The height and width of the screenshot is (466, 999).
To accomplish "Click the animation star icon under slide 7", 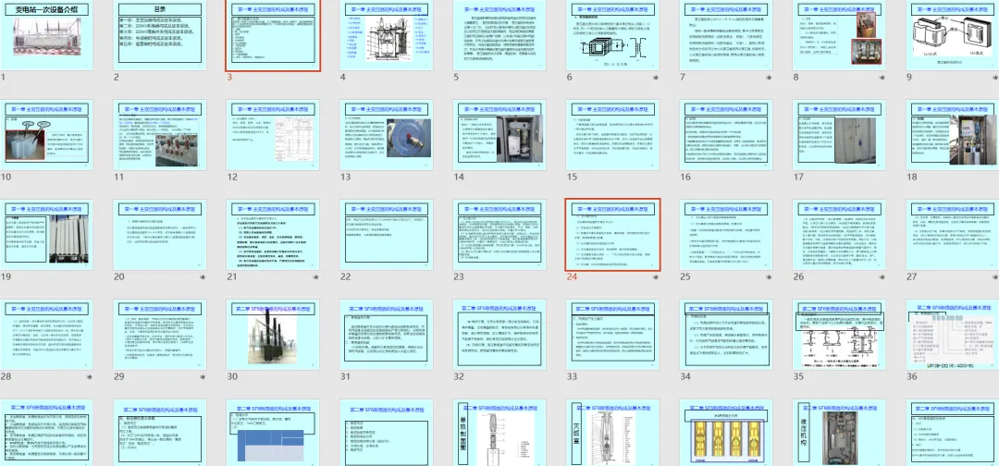I will pyautogui.click(x=769, y=78).
